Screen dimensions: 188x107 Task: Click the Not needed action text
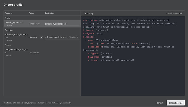tap(34, 52)
